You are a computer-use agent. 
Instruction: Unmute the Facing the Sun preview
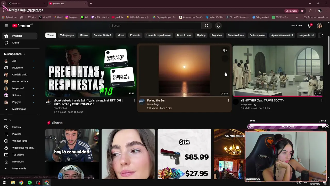pos(225,50)
